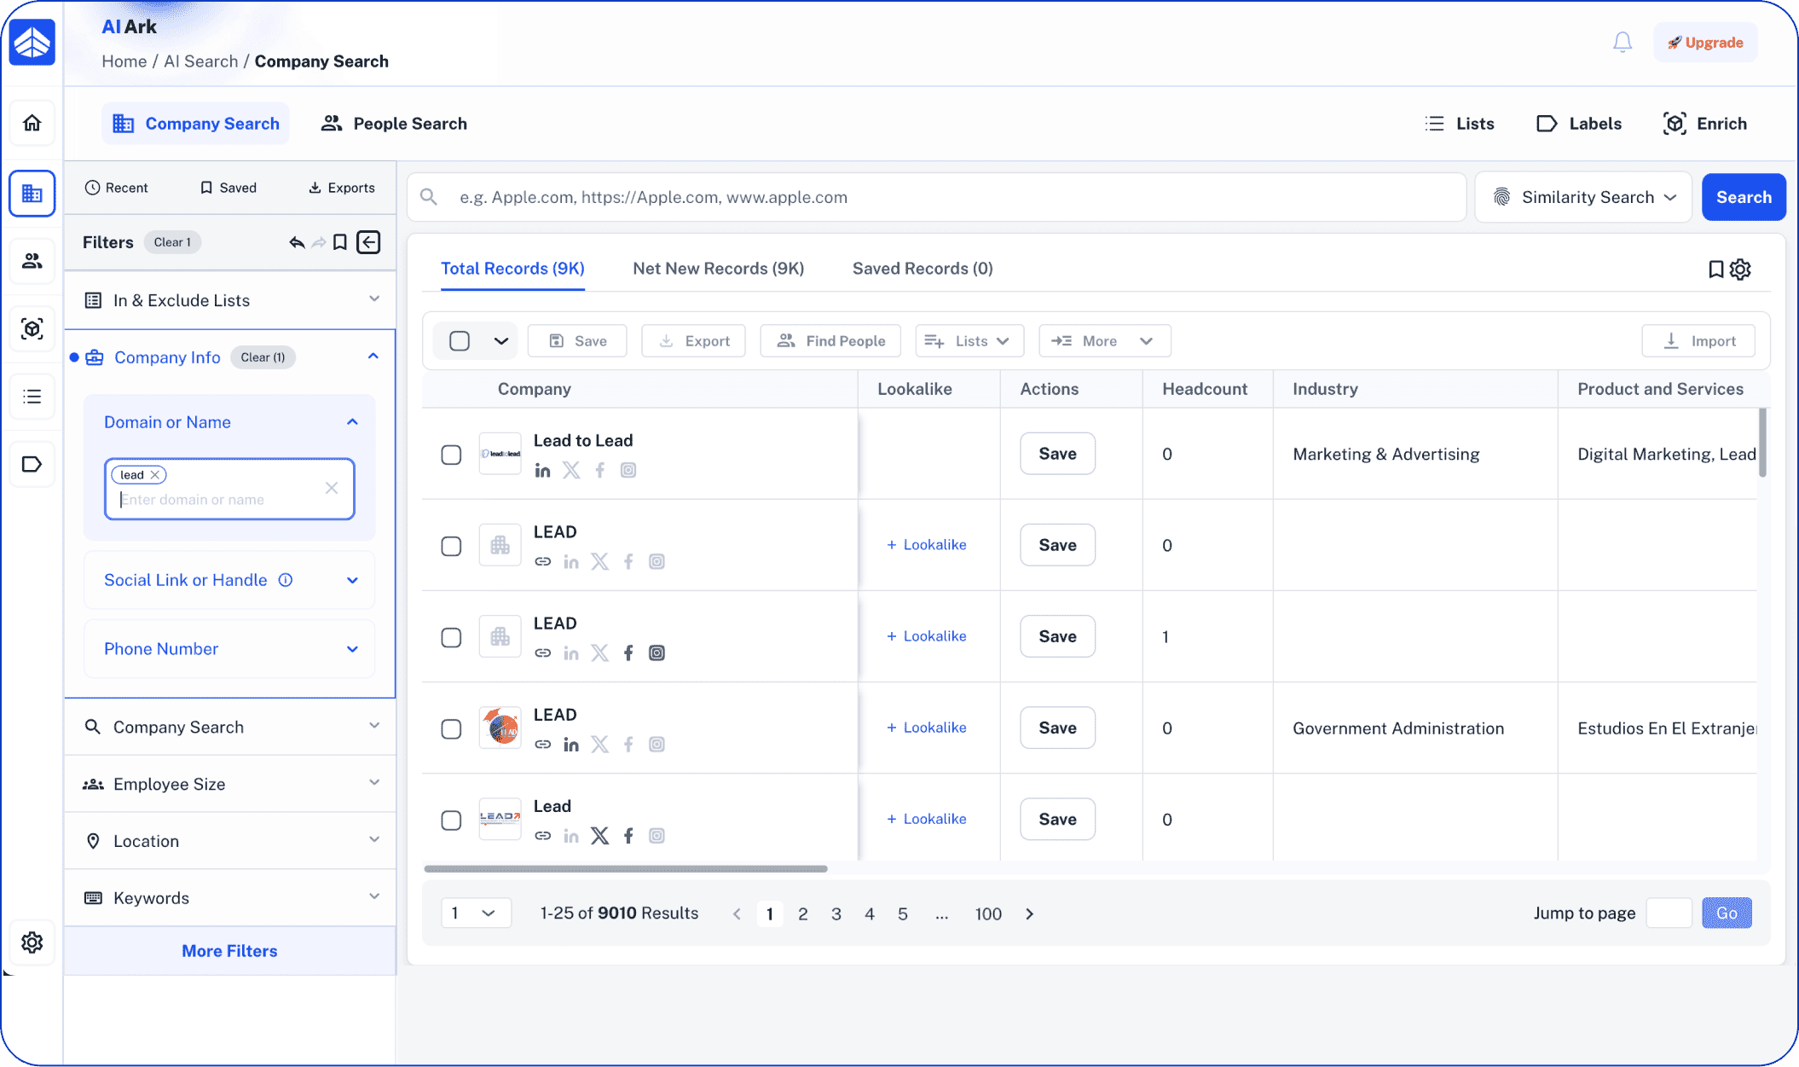This screenshot has width=1799, height=1067.
Task: Open X profile of the last 'Lead' row
Action: (600, 836)
